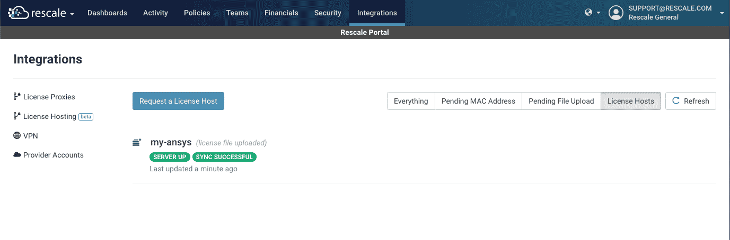Filter by Pending File Upload

click(x=561, y=101)
